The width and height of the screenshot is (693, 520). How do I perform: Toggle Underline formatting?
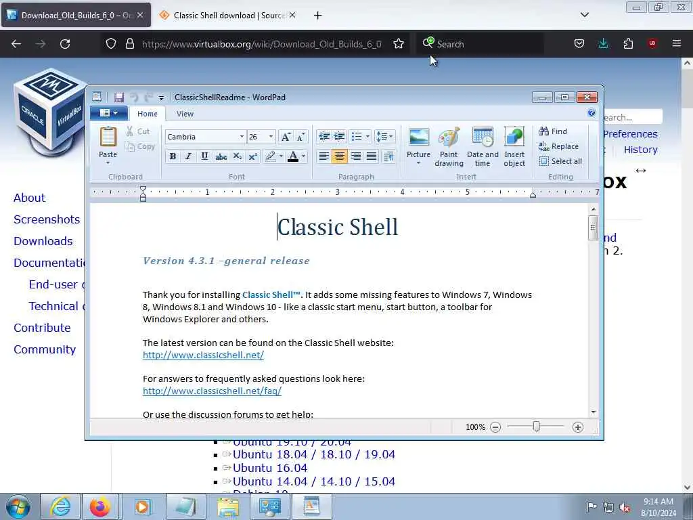(204, 156)
